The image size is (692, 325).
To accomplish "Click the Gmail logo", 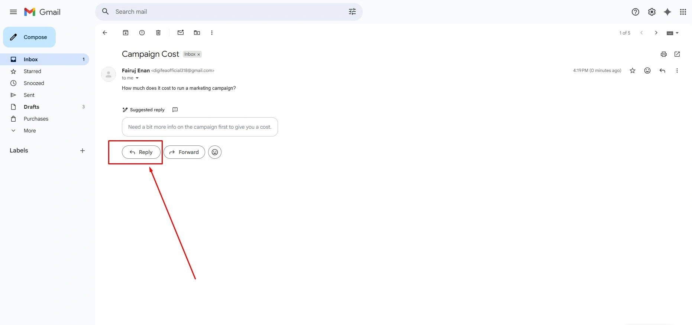I will (x=42, y=12).
